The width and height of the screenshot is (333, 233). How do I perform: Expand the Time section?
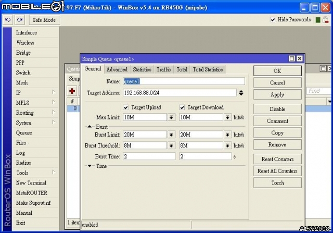[89, 166]
